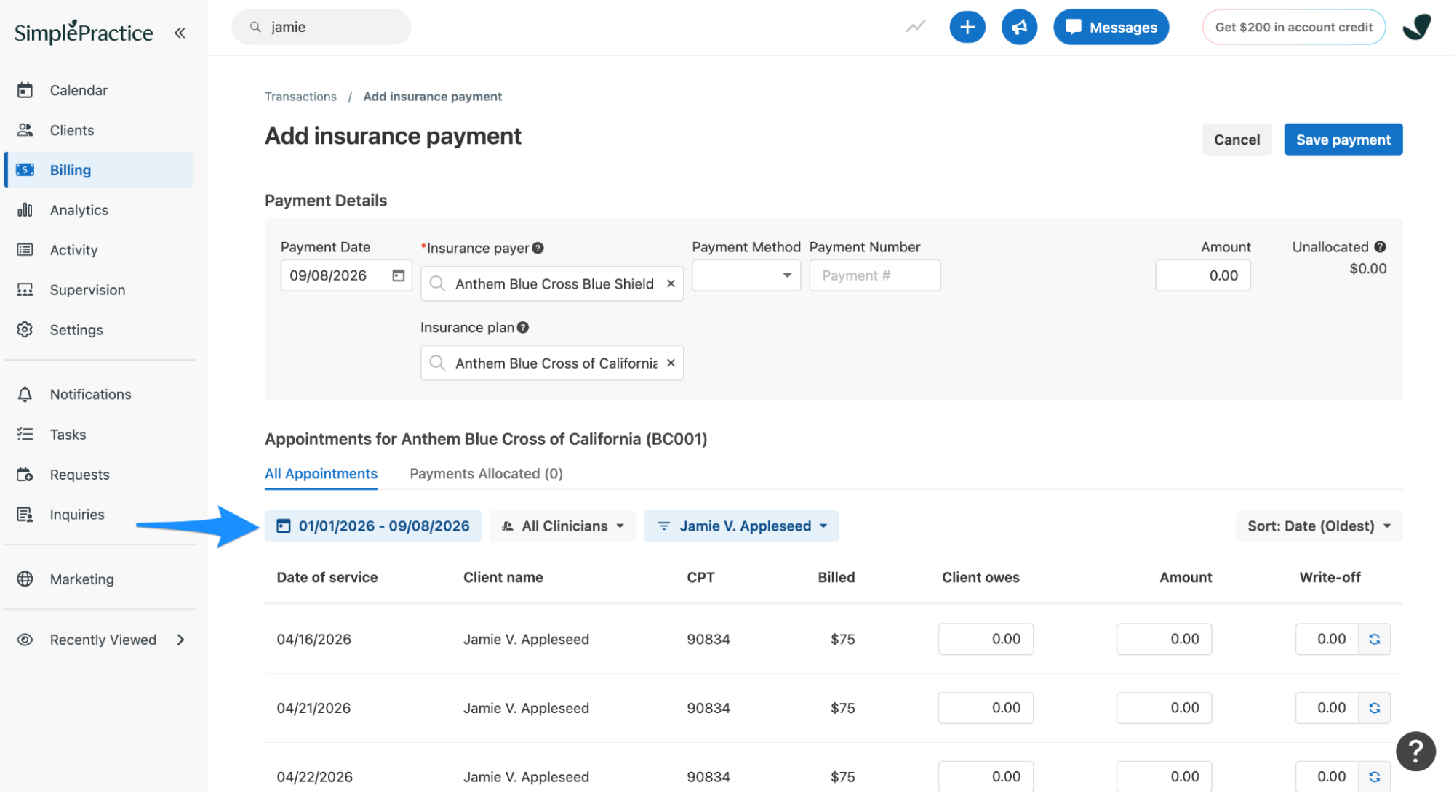Open the All Clinicians dropdown

(562, 526)
